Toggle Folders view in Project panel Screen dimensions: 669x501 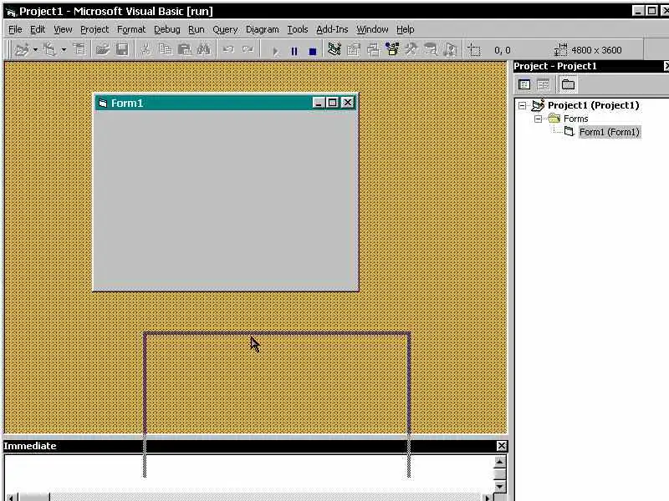(x=568, y=84)
